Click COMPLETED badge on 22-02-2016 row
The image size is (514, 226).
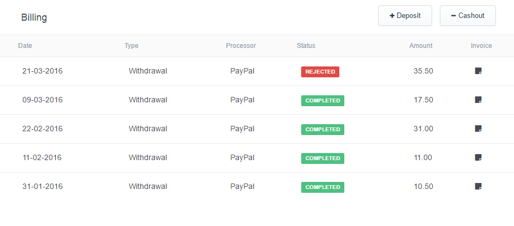322,130
